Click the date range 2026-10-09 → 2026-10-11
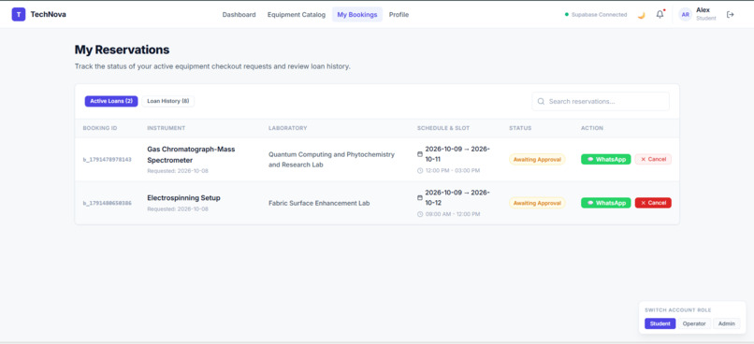The image size is (754, 344). (457, 154)
